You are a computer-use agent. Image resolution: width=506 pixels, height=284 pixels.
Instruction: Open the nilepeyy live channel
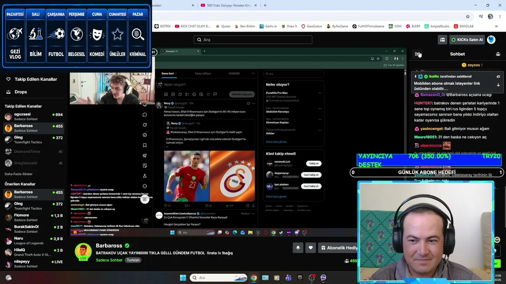tap(34, 263)
